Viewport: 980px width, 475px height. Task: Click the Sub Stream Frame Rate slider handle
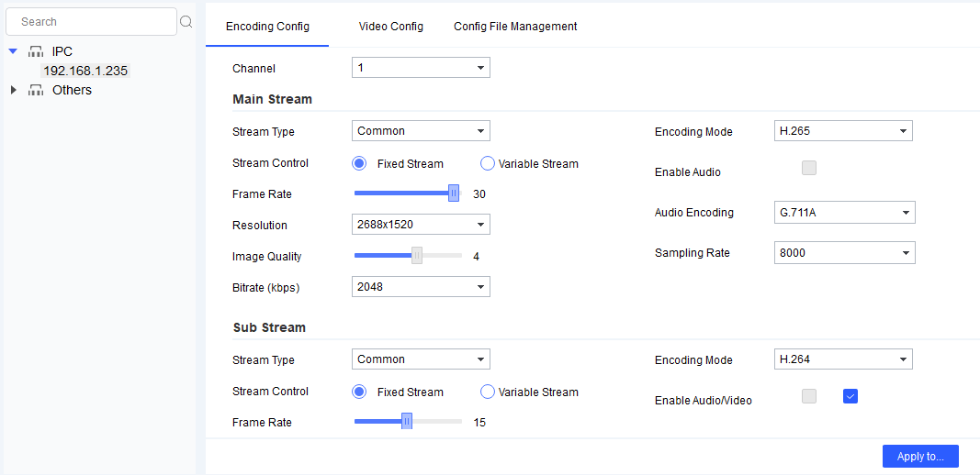[x=407, y=422]
